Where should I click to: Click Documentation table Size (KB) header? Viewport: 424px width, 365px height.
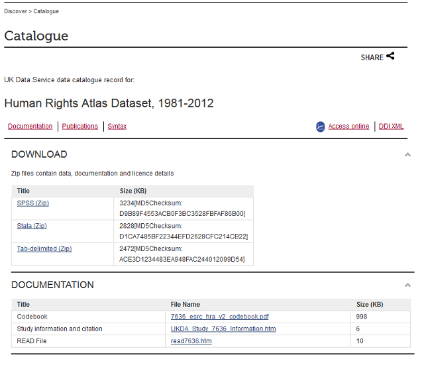coord(370,305)
